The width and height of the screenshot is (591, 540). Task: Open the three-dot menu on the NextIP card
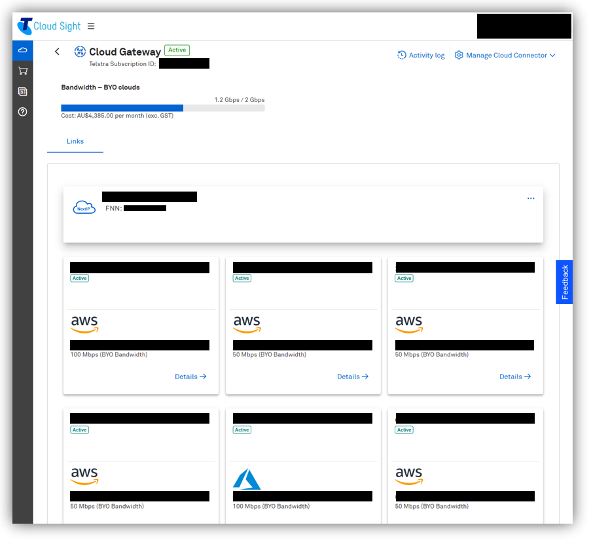531,199
